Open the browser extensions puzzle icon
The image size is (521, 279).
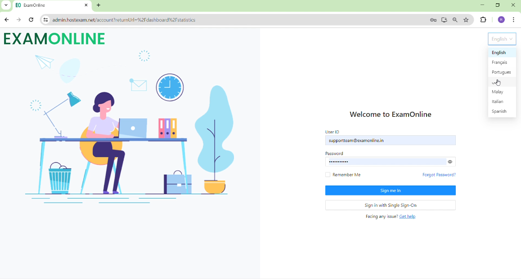pyautogui.click(x=484, y=20)
